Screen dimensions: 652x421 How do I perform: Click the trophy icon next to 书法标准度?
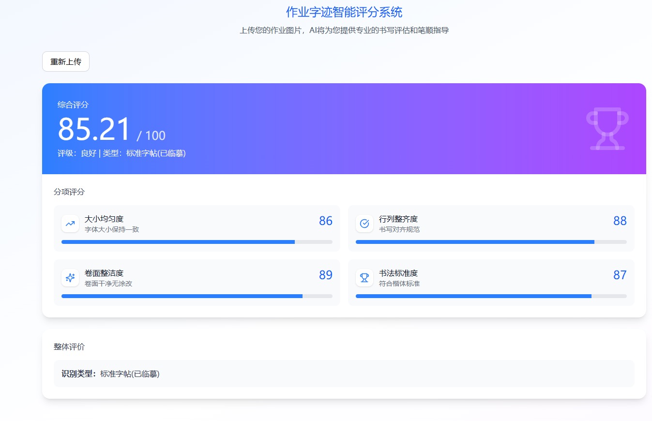pos(364,278)
